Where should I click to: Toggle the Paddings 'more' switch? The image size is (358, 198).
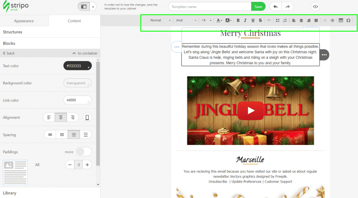click(x=83, y=152)
